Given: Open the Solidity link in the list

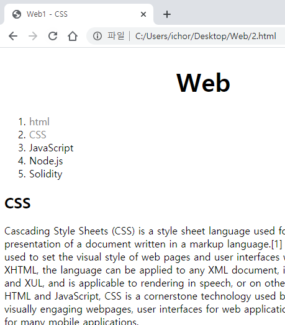Looking at the screenshot, I should point(46,174).
